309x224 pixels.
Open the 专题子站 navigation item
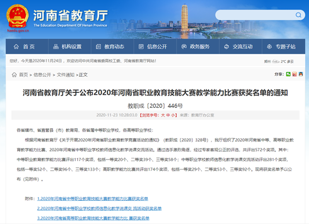point(281,47)
